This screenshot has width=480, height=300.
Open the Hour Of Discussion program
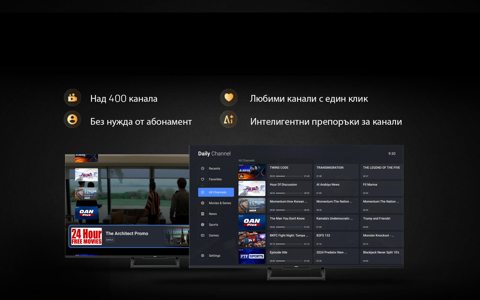[x=289, y=188]
